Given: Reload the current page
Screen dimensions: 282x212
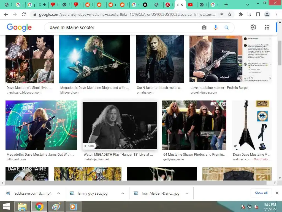Looking at the screenshot, I should tap(24, 14).
